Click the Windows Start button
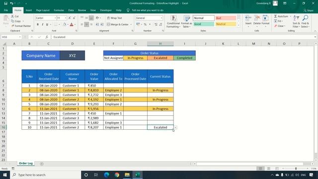 5,175
